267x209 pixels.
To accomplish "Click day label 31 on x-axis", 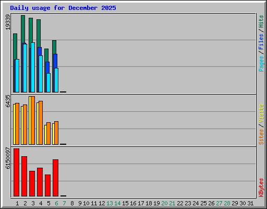I will click(250, 203).
